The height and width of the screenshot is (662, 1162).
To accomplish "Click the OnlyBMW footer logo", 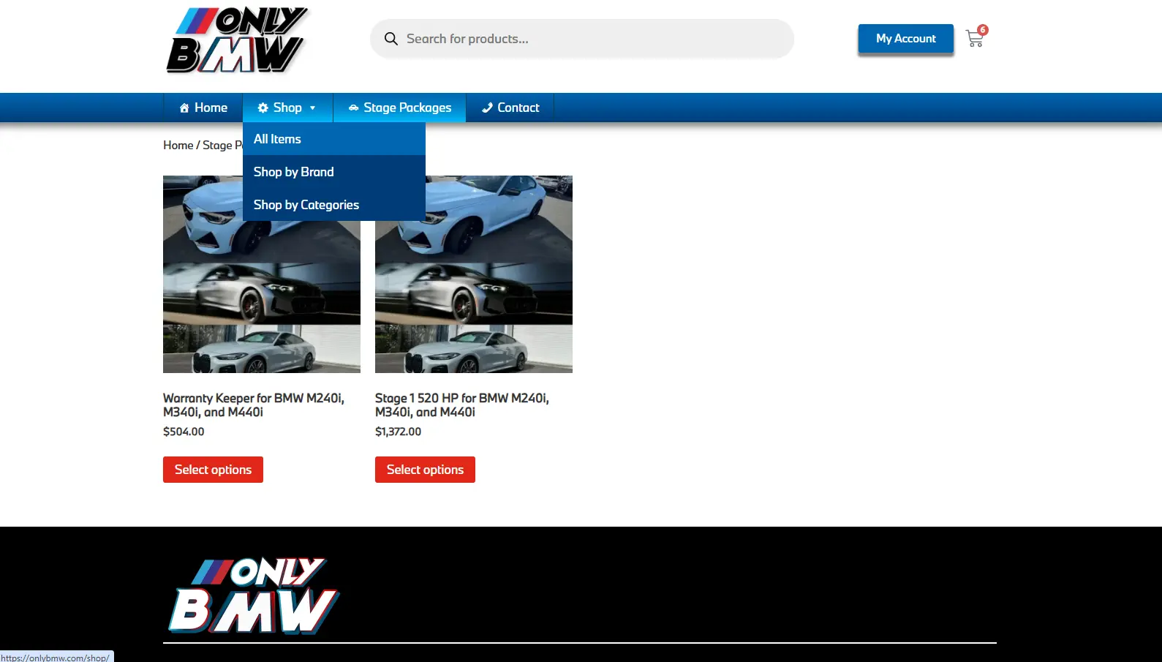I will pyautogui.click(x=253, y=595).
